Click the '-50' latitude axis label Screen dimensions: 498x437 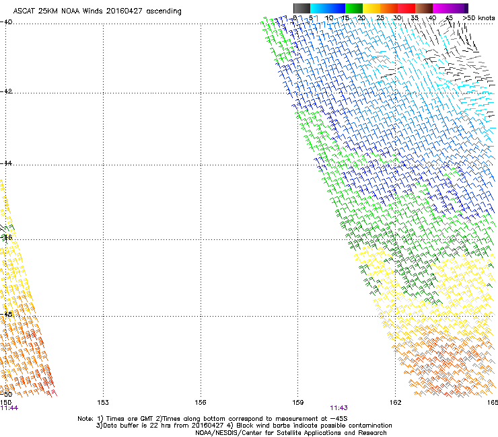point(6,395)
